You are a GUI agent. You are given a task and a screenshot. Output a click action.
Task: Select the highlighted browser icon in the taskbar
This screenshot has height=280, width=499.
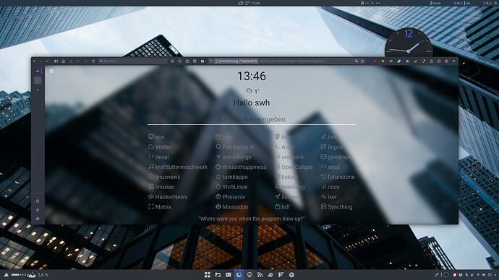pos(239,275)
